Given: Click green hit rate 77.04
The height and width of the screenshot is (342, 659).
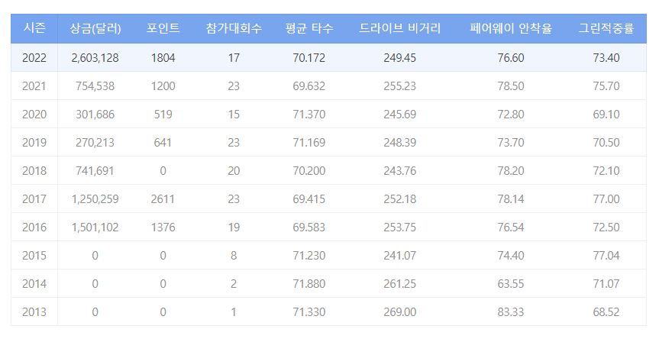Looking at the screenshot, I should (x=606, y=256).
